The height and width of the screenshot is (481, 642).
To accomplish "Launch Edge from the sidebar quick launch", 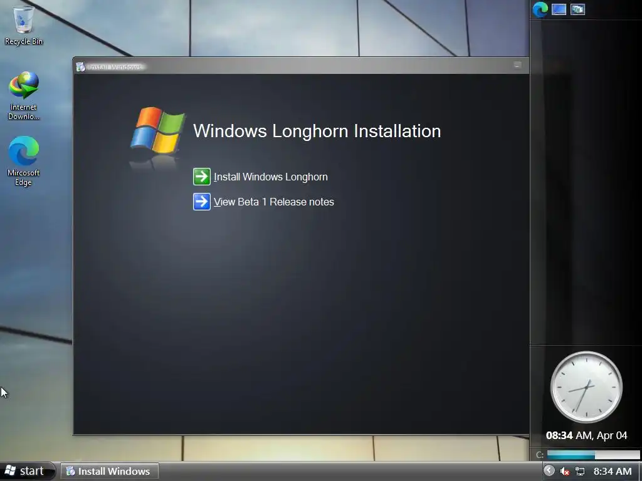I will [x=540, y=9].
